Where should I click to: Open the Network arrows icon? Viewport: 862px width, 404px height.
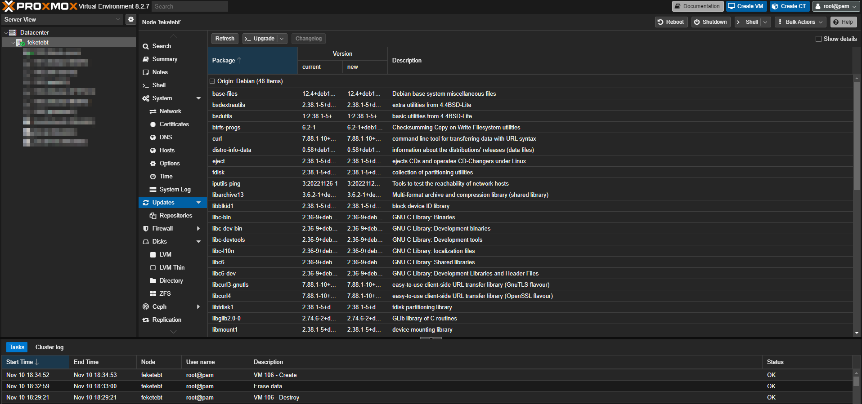point(153,111)
